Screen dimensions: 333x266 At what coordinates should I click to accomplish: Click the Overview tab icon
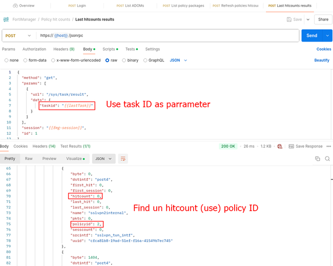click(15, 6)
